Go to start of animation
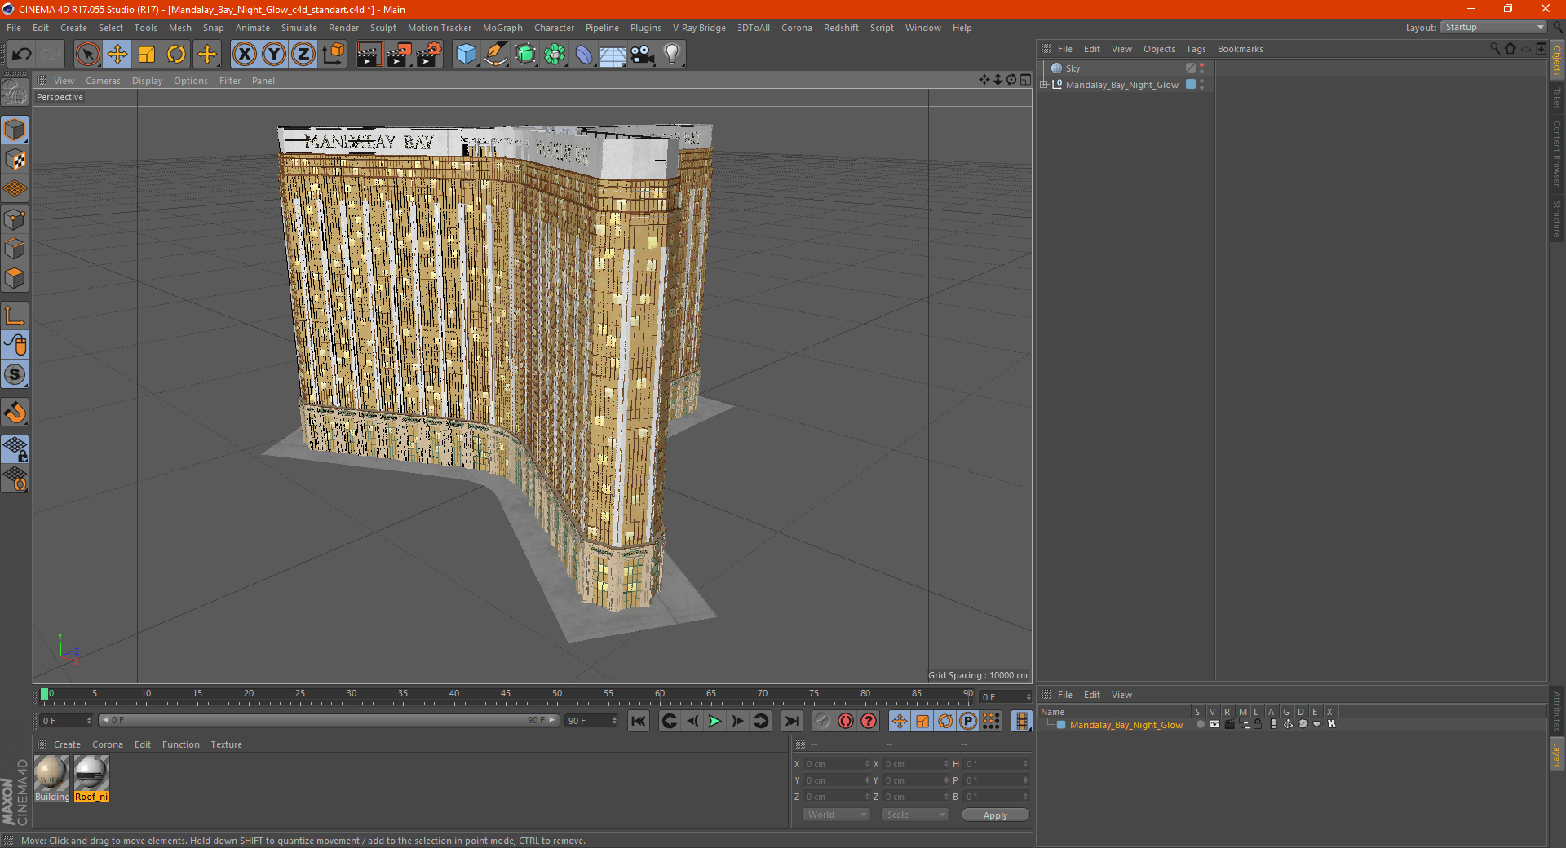The width and height of the screenshot is (1566, 848). (x=639, y=721)
